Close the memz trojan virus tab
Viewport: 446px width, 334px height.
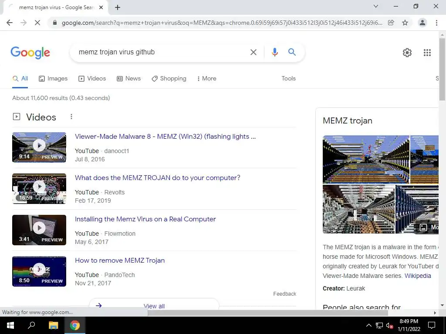point(101,8)
